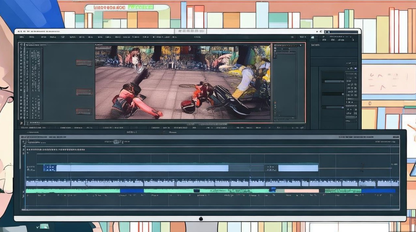Click the bottom reddish label left of the preview
This screenshot has width=416, height=232.
click(x=84, y=112)
